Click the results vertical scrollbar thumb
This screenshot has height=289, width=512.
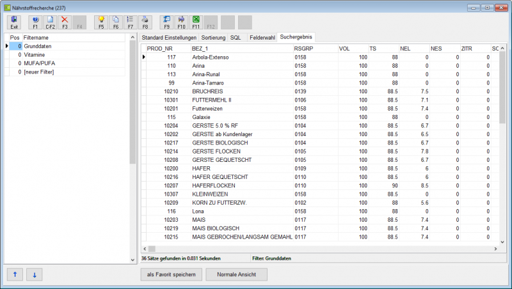tap(502, 88)
